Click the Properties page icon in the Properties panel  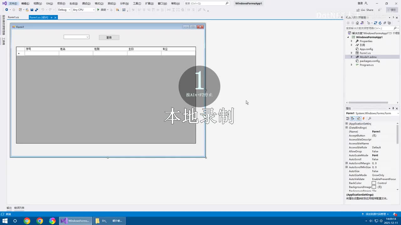pos(359,118)
